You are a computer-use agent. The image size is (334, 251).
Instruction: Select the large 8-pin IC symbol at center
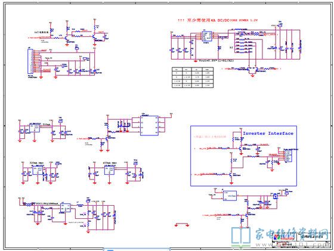(150, 126)
